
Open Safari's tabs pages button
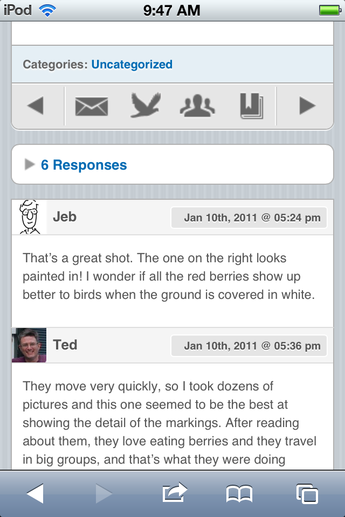[x=307, y=493]
